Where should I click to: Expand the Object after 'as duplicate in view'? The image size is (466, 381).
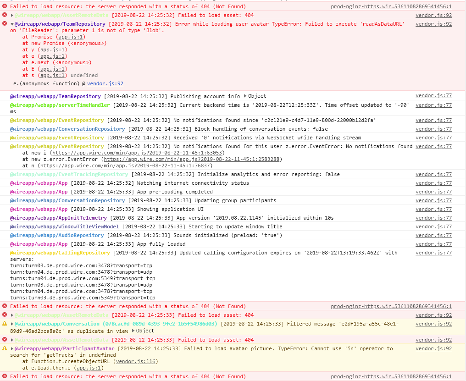coord(133,331)
